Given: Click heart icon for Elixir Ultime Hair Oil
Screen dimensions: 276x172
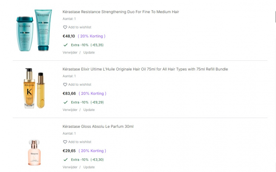Looking at the screenshot, I should coord(65,85).
